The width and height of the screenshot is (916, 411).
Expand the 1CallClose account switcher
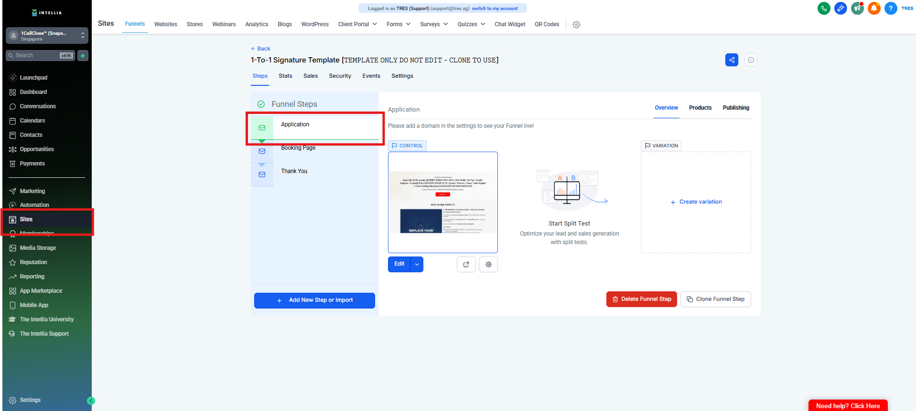point(47,35)
